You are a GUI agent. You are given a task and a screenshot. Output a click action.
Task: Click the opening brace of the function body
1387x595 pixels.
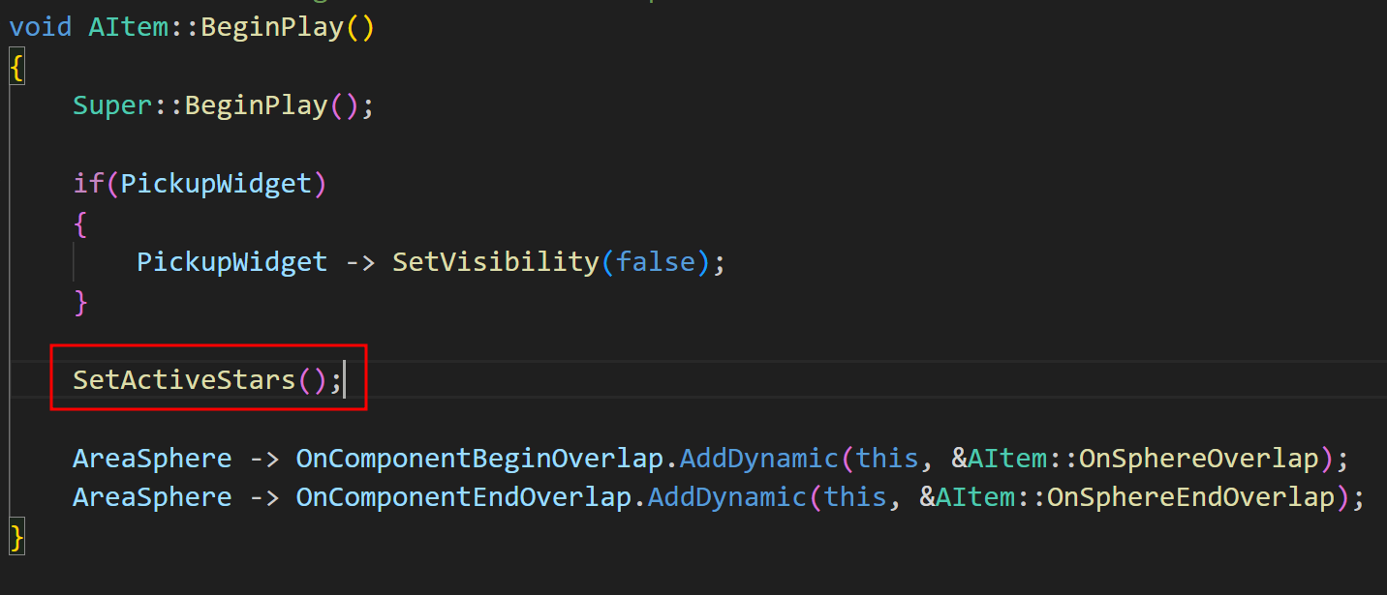coord(16,67)
